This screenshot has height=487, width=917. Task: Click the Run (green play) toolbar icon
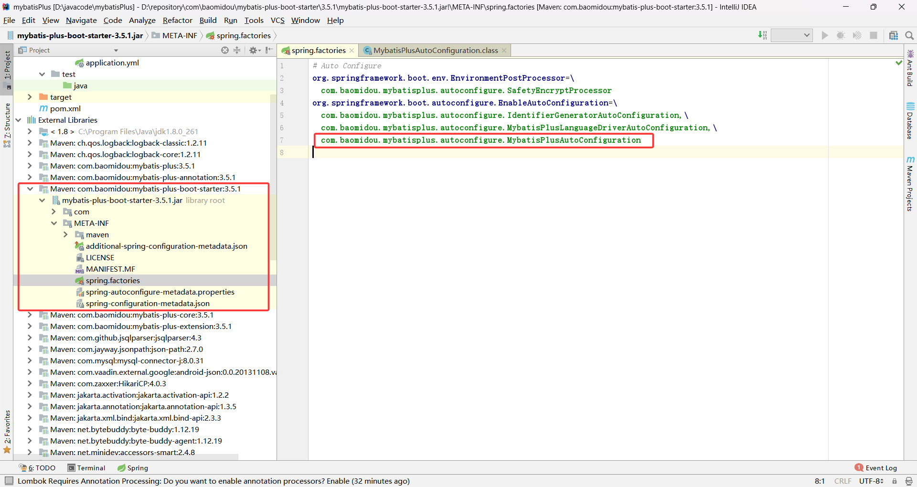(x=825, y=35)
